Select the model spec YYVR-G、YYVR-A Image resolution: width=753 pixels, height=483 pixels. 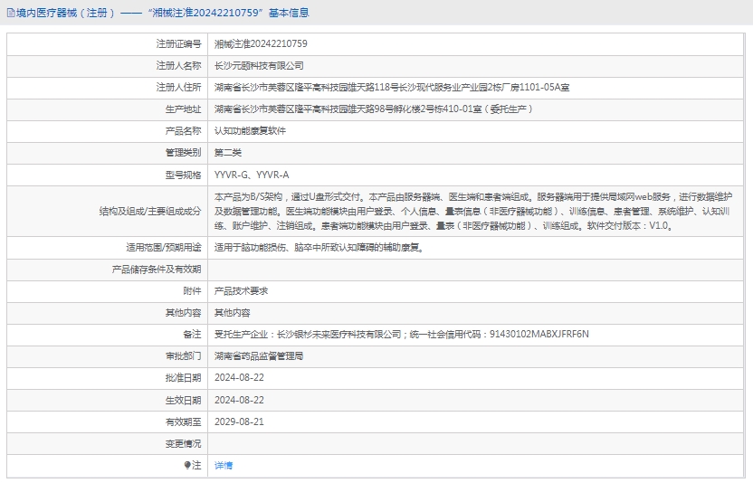point(252,174)
